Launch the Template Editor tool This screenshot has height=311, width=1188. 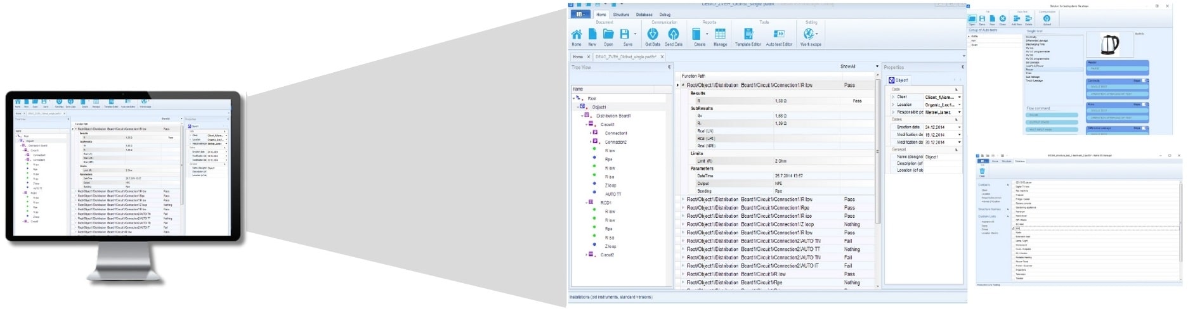point(748,34)
